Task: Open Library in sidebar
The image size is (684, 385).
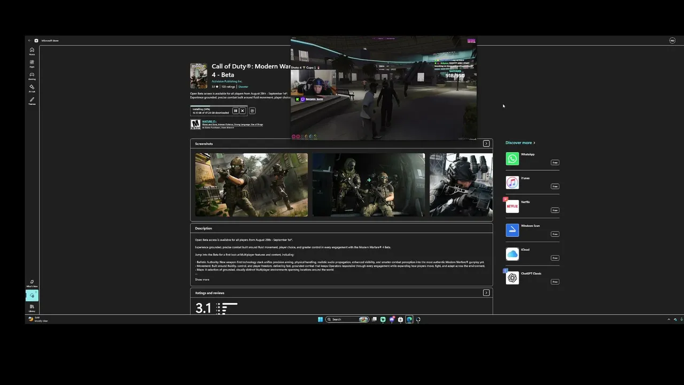Action: 32,308
